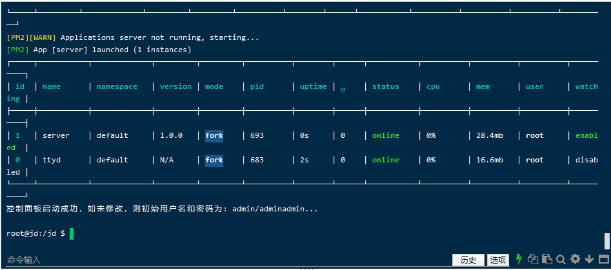Viewport: 611px width, 270px height.
Task: Click the "status" column header text
Action: click(x=385, y=86)
